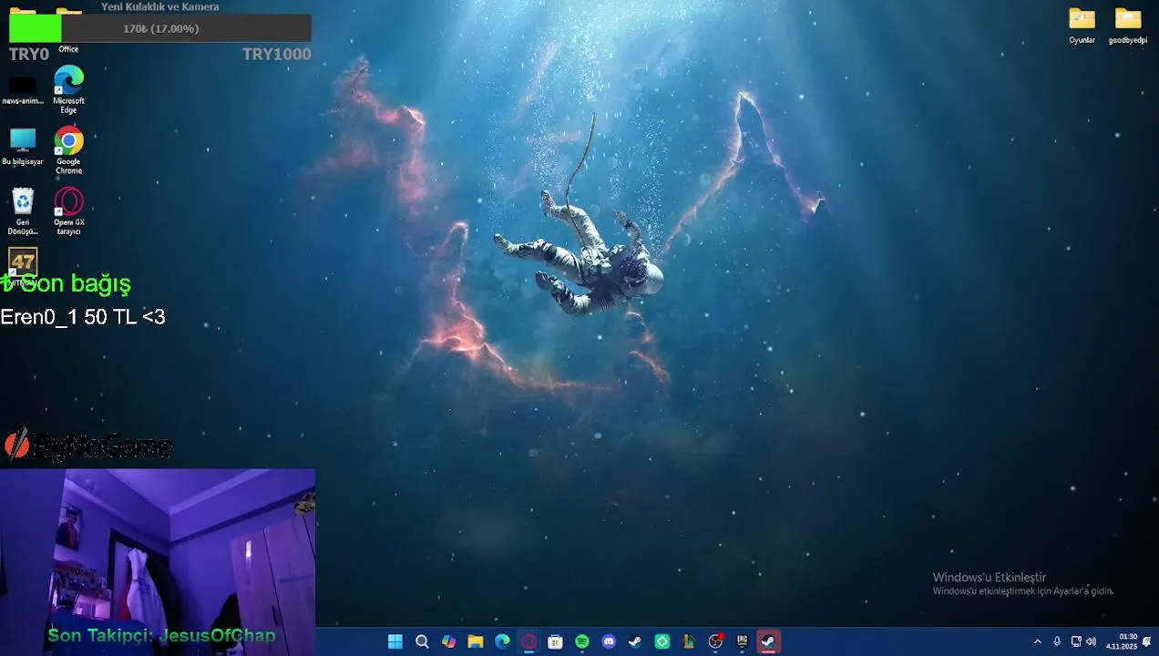Open OBS Studio taskbar icon with red dot

click(x=715, y=641)
